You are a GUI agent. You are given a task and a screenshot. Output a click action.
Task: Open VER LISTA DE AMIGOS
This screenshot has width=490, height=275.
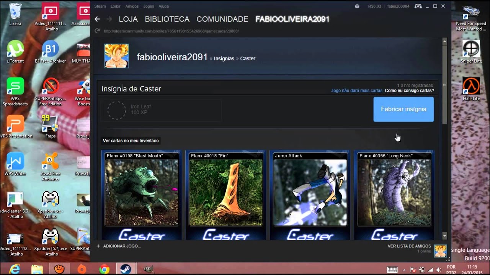[x=409, y=246]
